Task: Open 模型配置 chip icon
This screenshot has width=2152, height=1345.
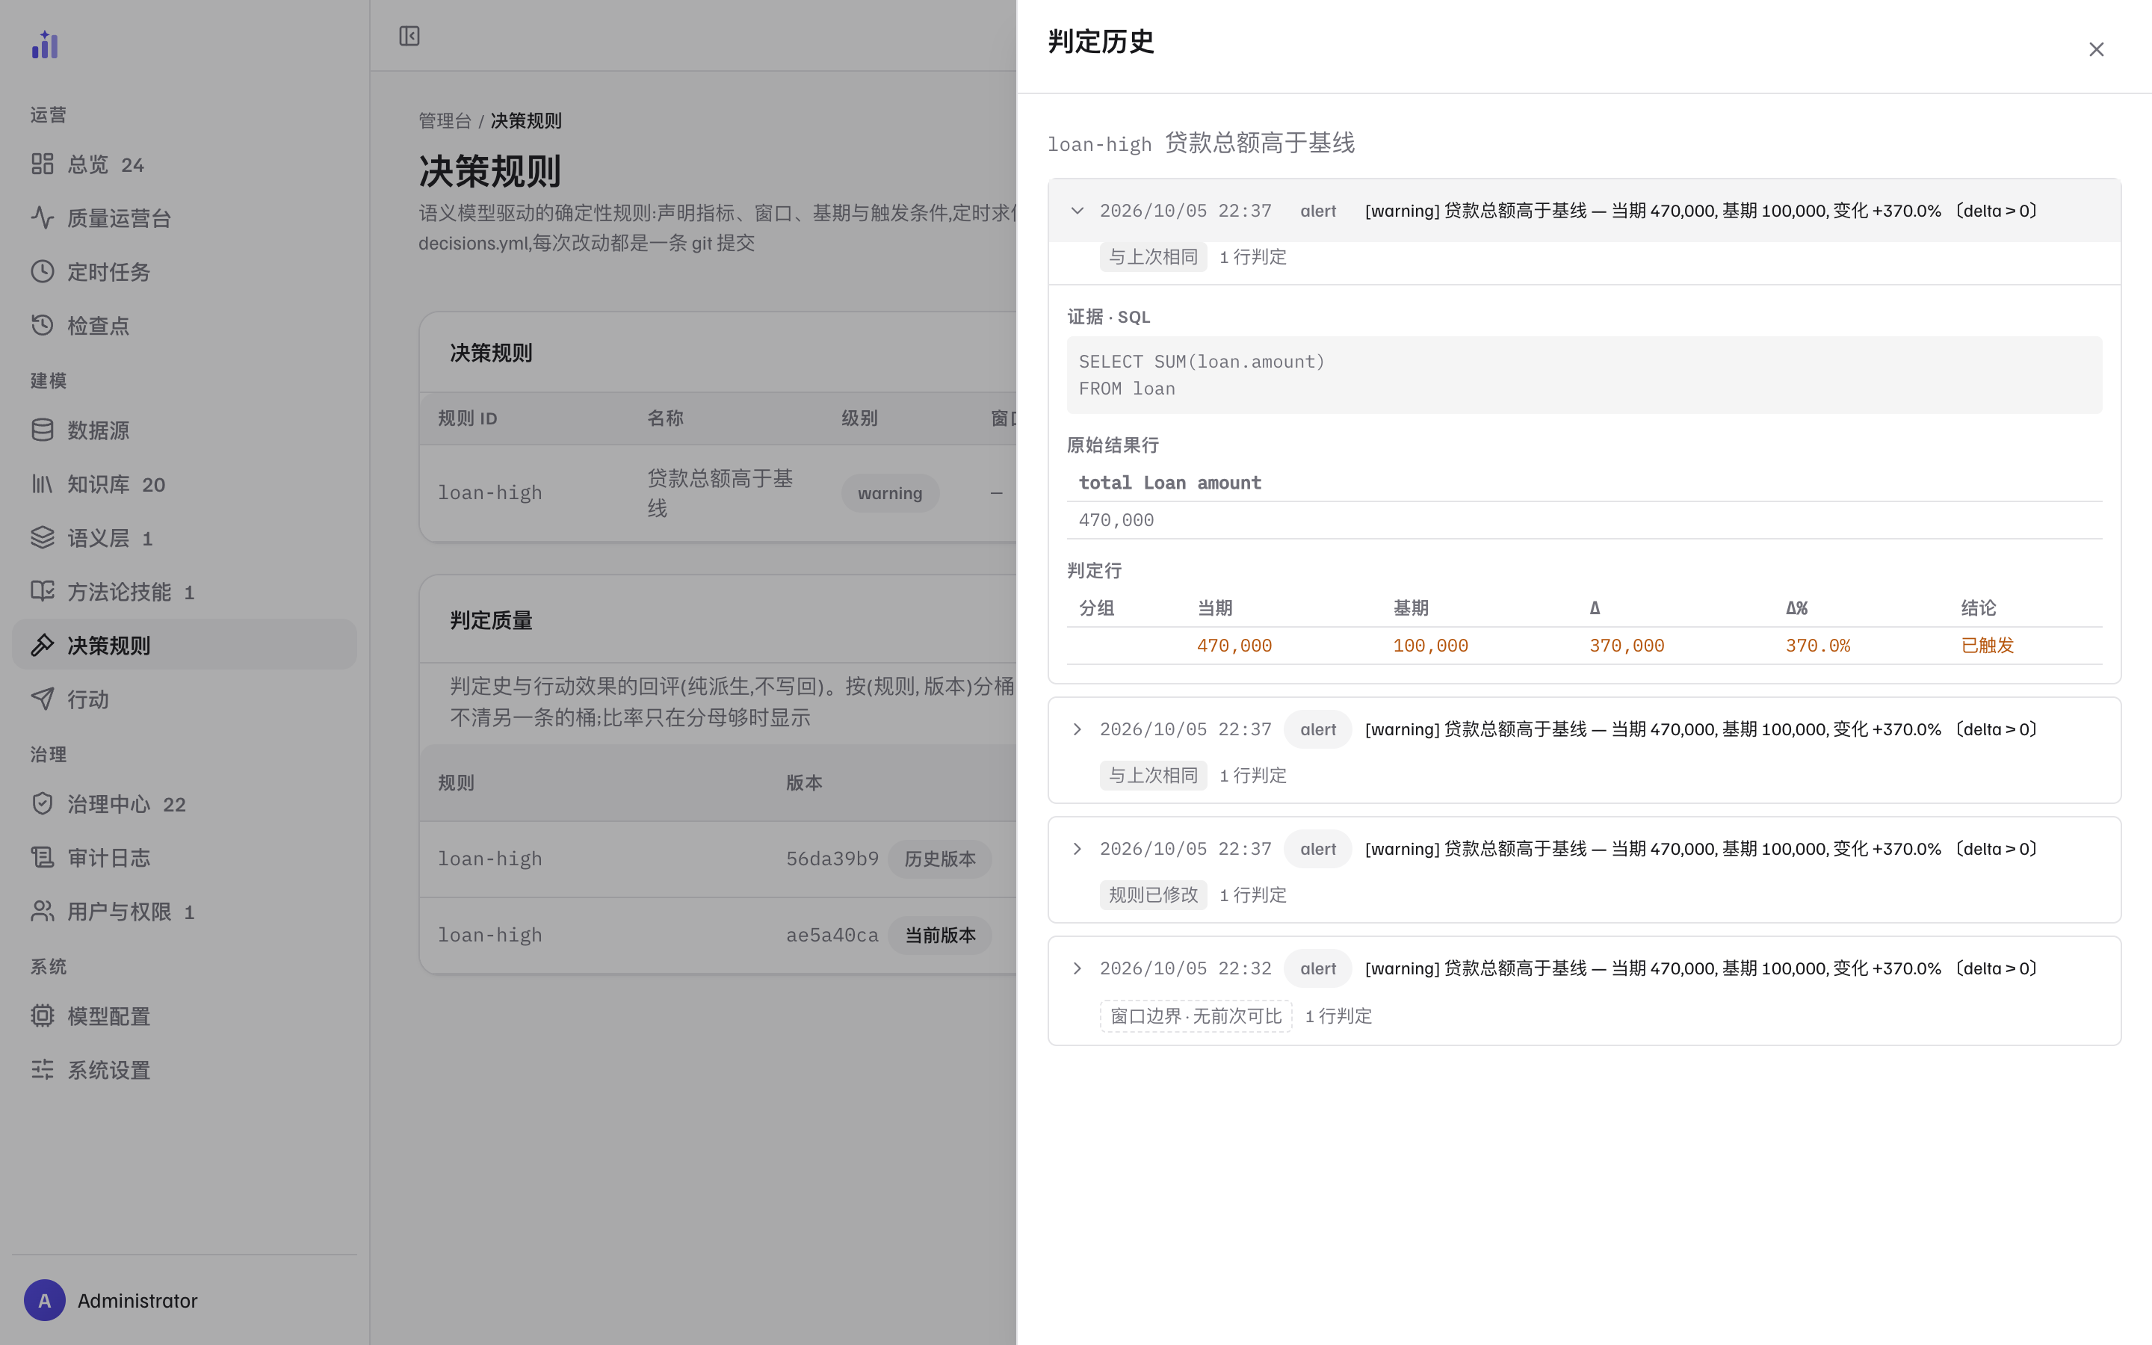Action: (42, 1016)
